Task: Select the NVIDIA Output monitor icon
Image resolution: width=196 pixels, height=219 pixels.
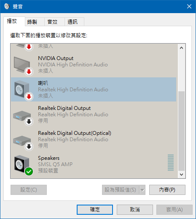Action: [x=22, y=65]
